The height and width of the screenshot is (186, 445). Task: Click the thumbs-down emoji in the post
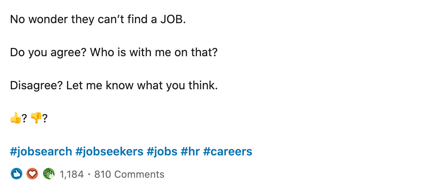point(36,118)
